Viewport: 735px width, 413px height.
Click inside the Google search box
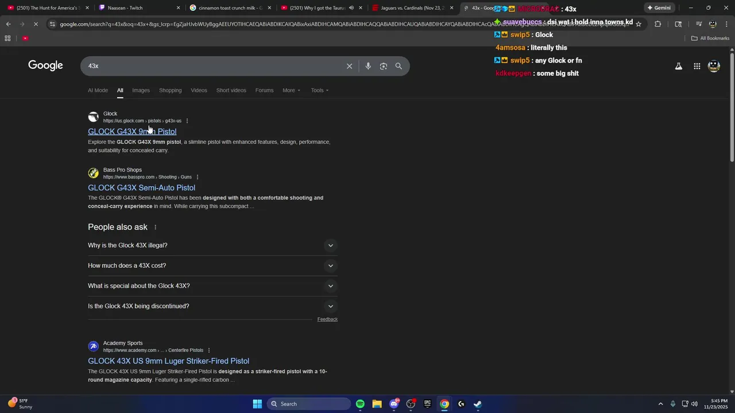215,66
